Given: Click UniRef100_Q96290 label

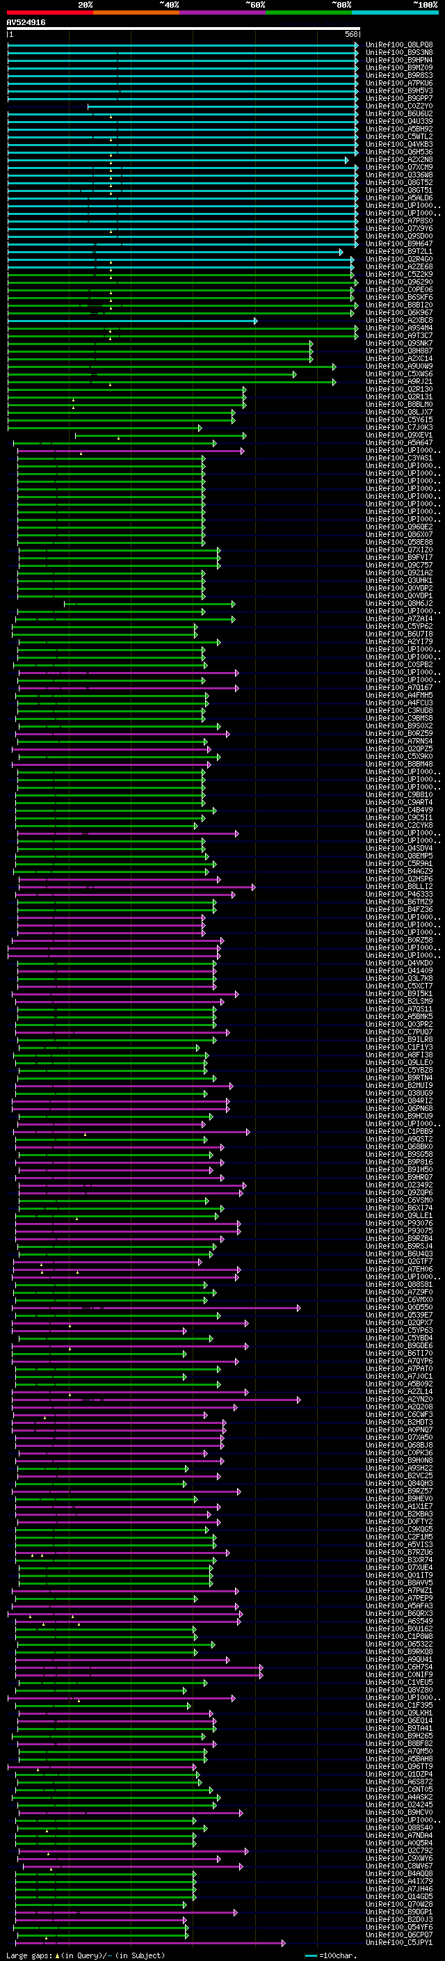Looking at the screenshot, I should coord(399,282).
